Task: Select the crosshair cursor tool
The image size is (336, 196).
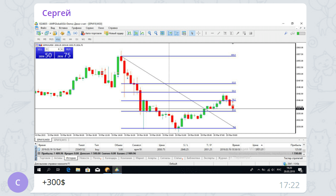Action: [198, 33]
